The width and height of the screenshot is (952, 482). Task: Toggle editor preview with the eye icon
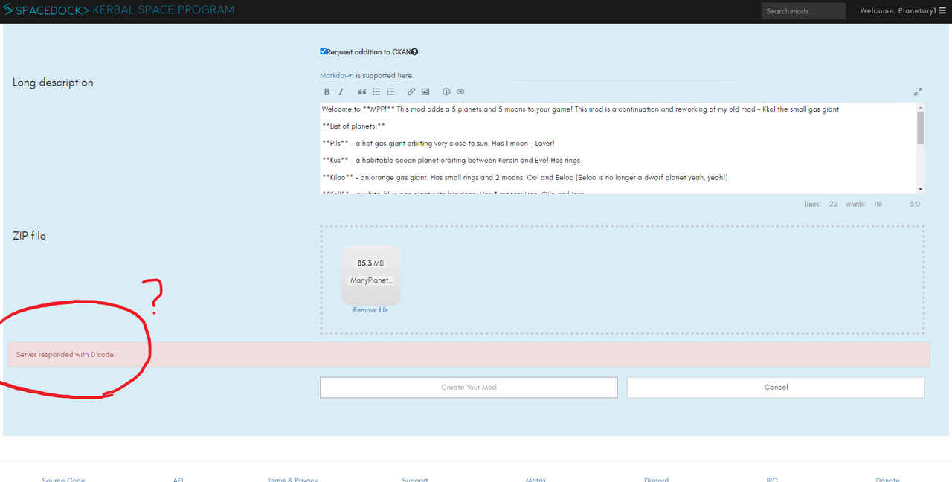click(460, 92)
